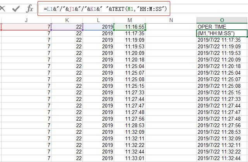The height and width of the screenshot is (162, 248).
Task: Click cell with time 11:25:08 in column M
Action: point(130,79)
